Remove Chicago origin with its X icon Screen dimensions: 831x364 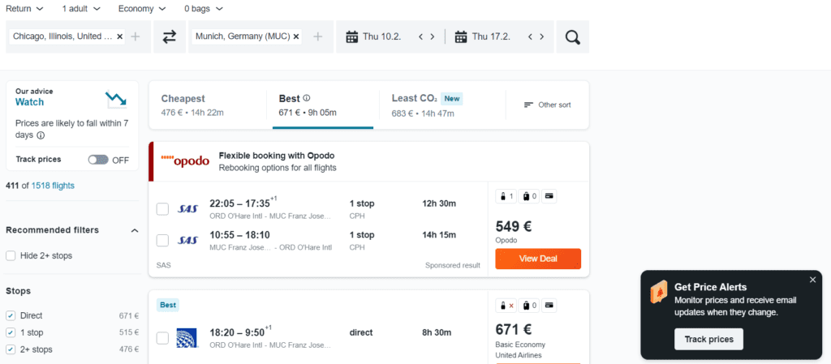[120, 36]
